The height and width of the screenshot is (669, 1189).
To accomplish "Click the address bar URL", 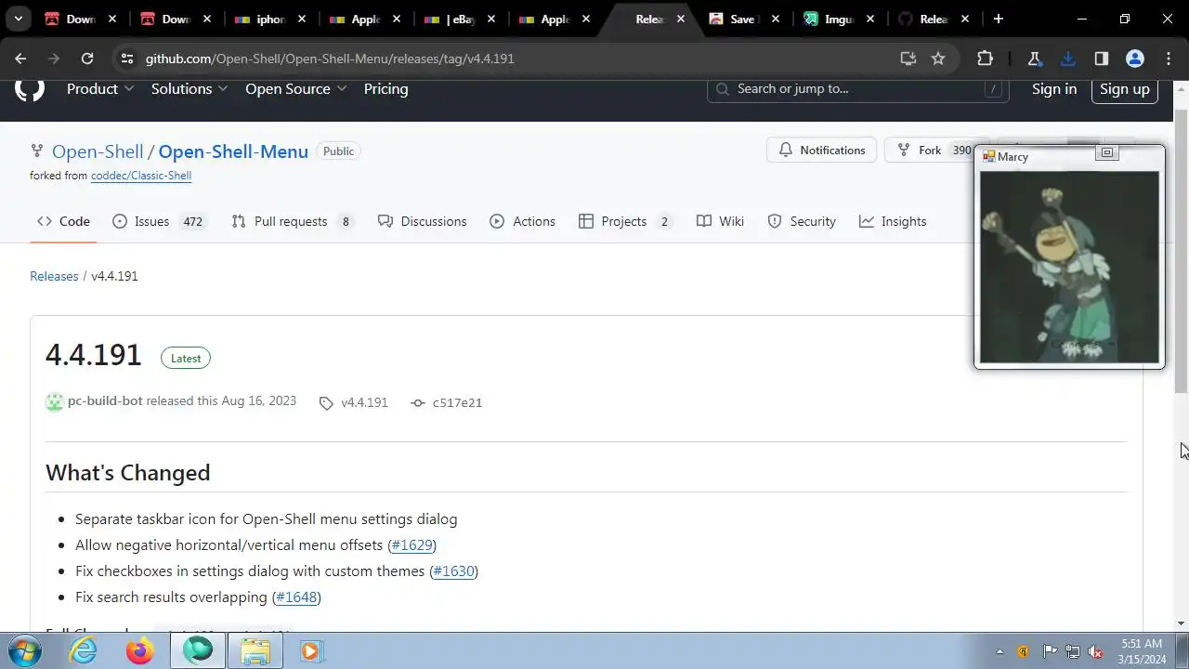I will (x=330, y=59).
